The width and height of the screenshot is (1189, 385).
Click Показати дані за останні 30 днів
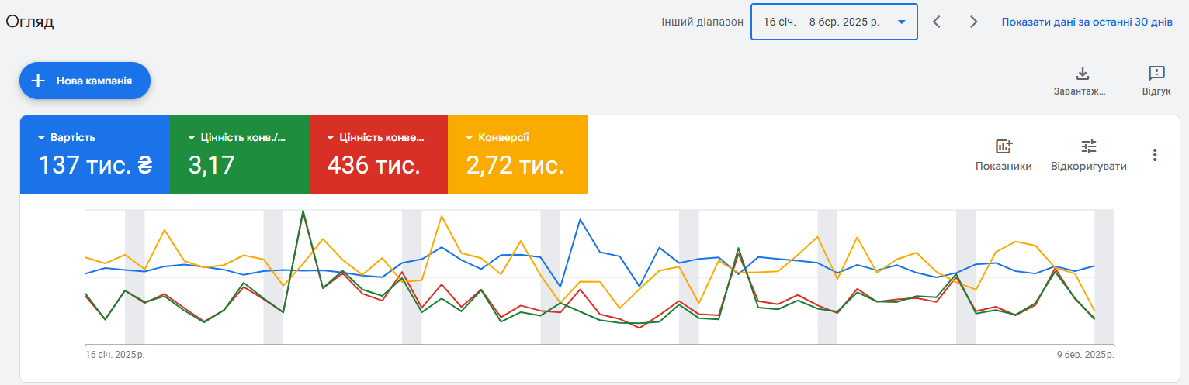(x=1087, y=22)
